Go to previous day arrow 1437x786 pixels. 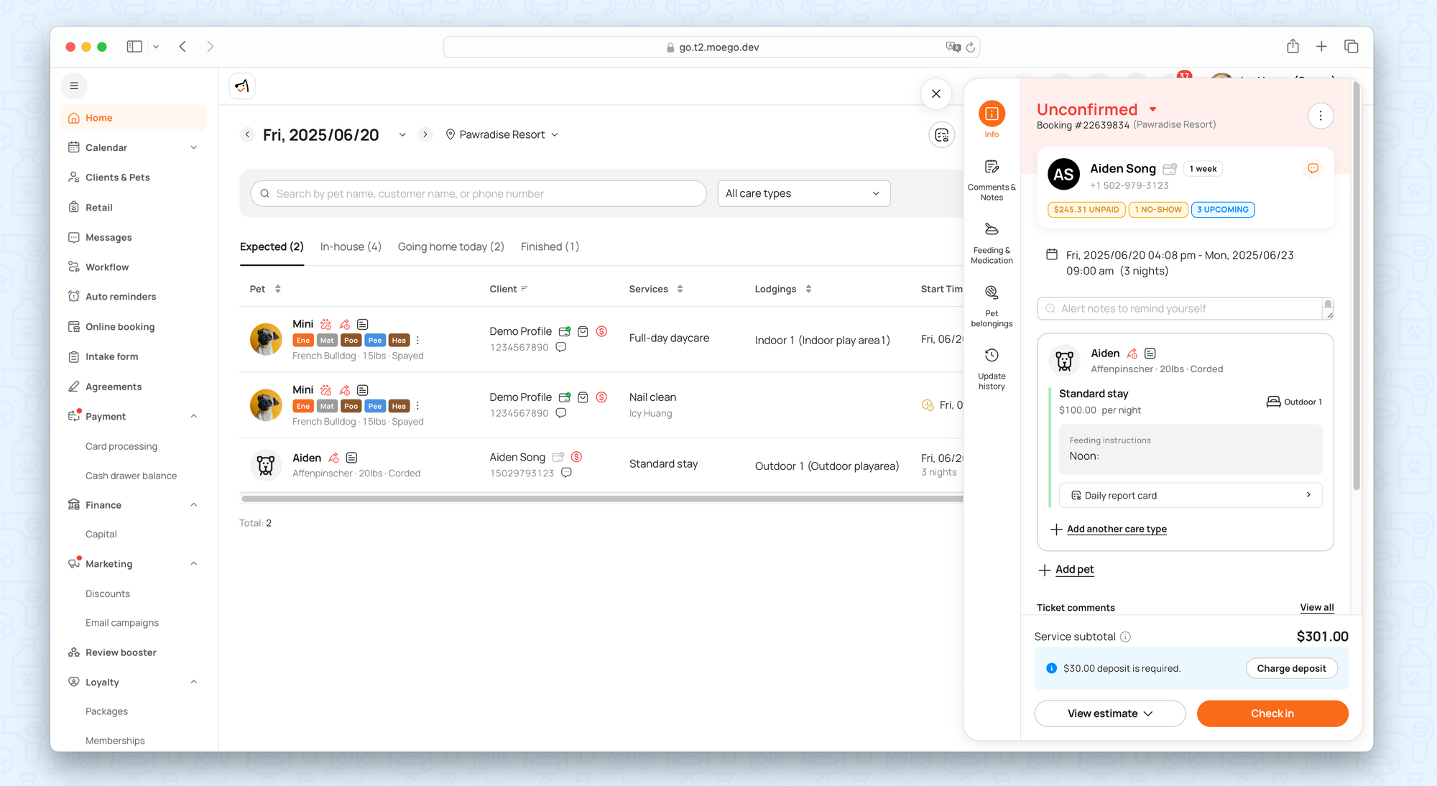[248, 135]
